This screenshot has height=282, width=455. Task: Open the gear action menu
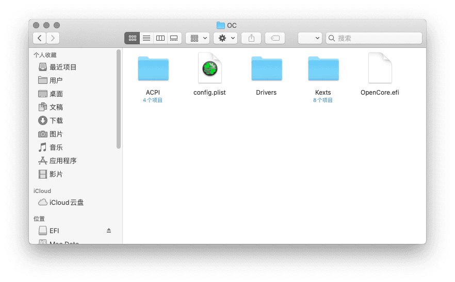point(225,38)
